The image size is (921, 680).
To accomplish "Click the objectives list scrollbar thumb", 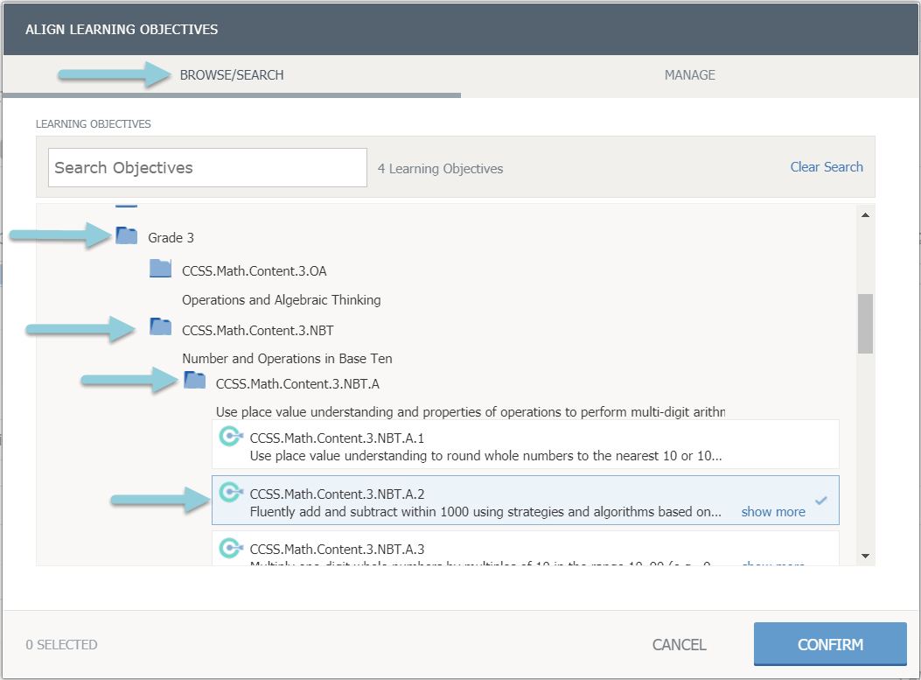I will pos(865,324).
